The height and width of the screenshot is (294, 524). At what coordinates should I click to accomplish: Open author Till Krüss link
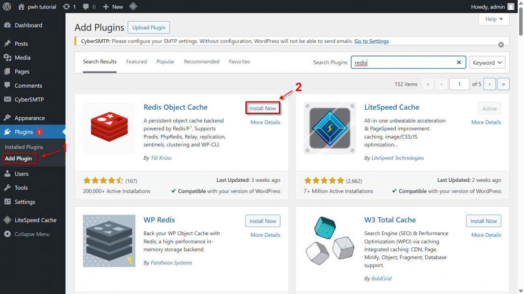coord(161,158)
